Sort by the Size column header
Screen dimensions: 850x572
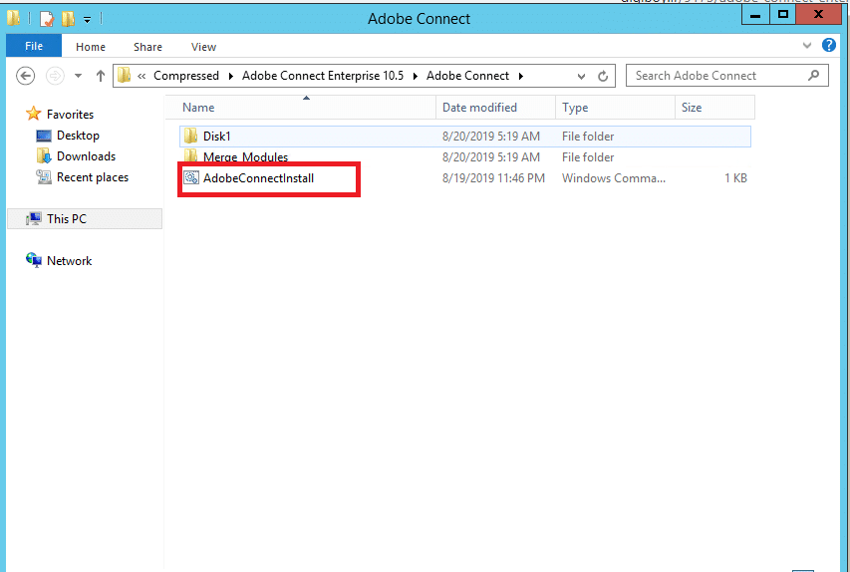point(715,108)
